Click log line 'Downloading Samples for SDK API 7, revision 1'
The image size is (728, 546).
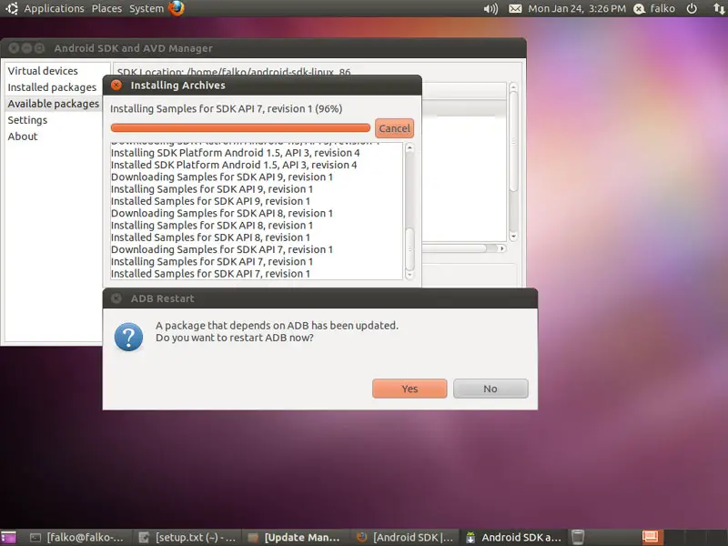coord(222,249)
